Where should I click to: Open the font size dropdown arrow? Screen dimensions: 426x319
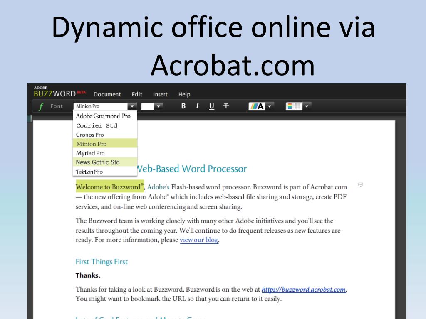pos(159,106)
